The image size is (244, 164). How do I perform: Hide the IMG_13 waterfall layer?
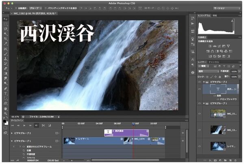[200, 130]
